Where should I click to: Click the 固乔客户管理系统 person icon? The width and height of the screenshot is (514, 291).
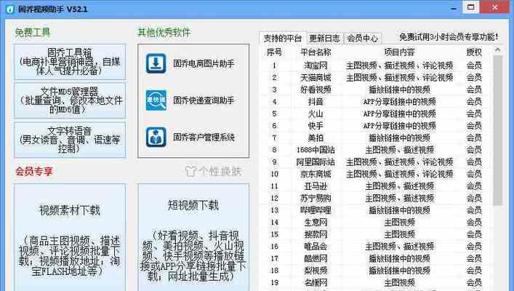pos(156,137)
